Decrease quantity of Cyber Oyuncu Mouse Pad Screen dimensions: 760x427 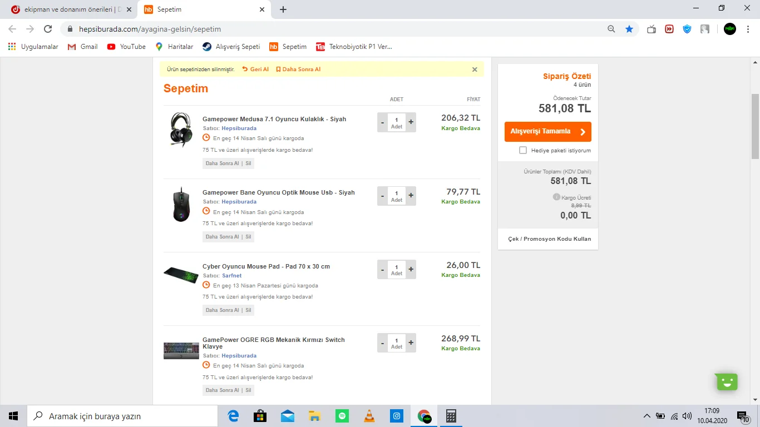tap(382, 269)
